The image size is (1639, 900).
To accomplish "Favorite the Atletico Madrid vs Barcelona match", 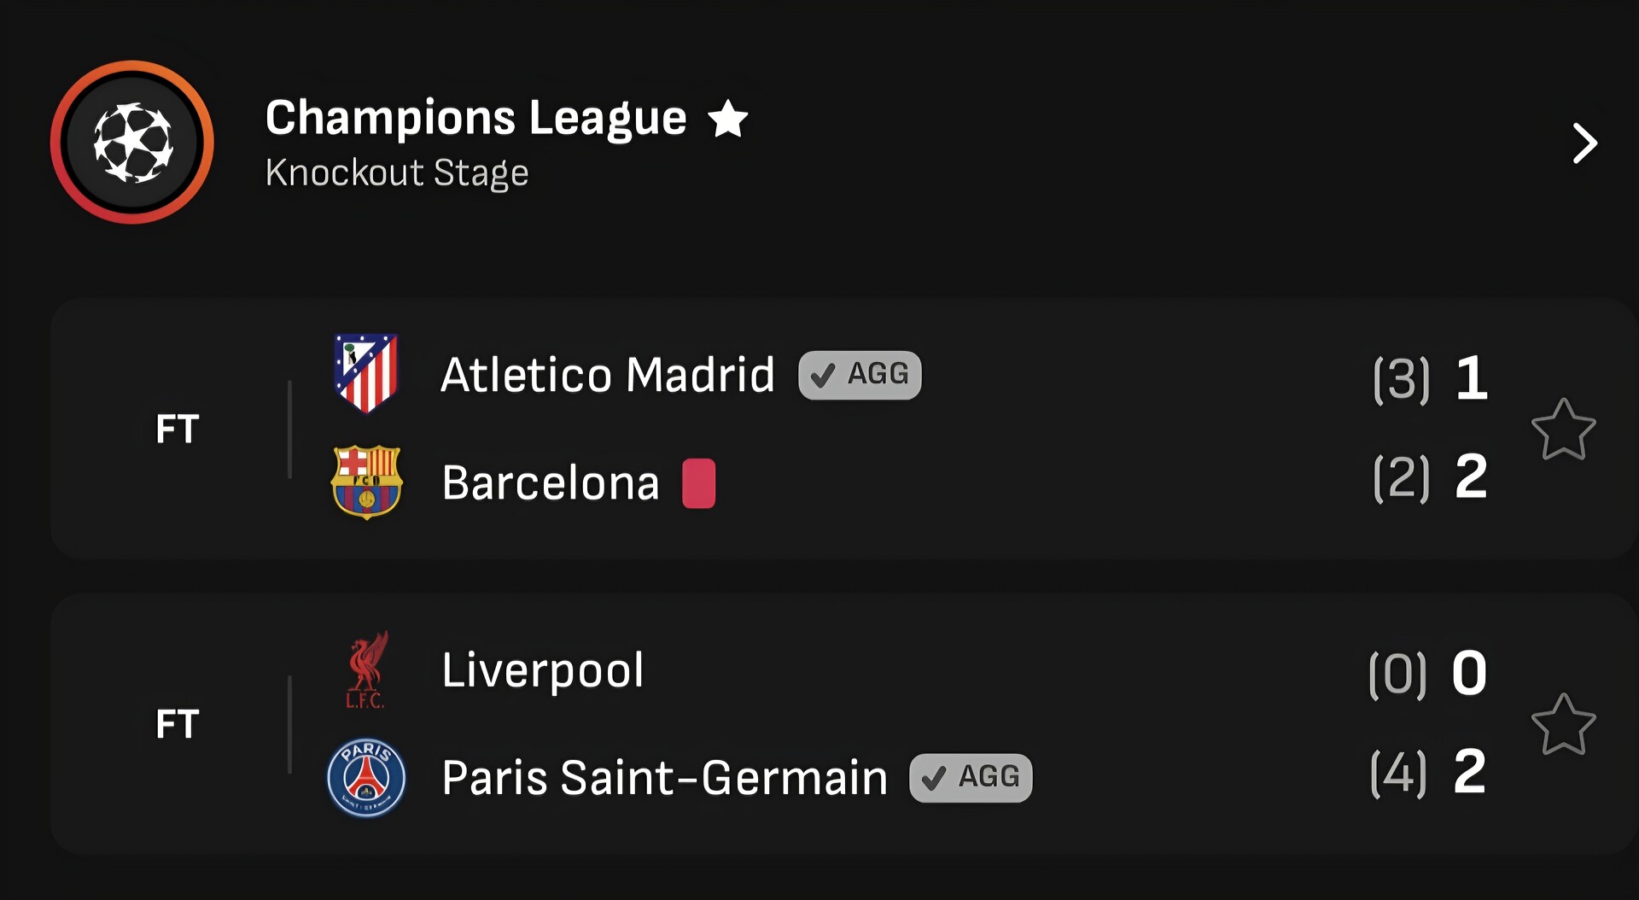I will (x=1563, y=430).
